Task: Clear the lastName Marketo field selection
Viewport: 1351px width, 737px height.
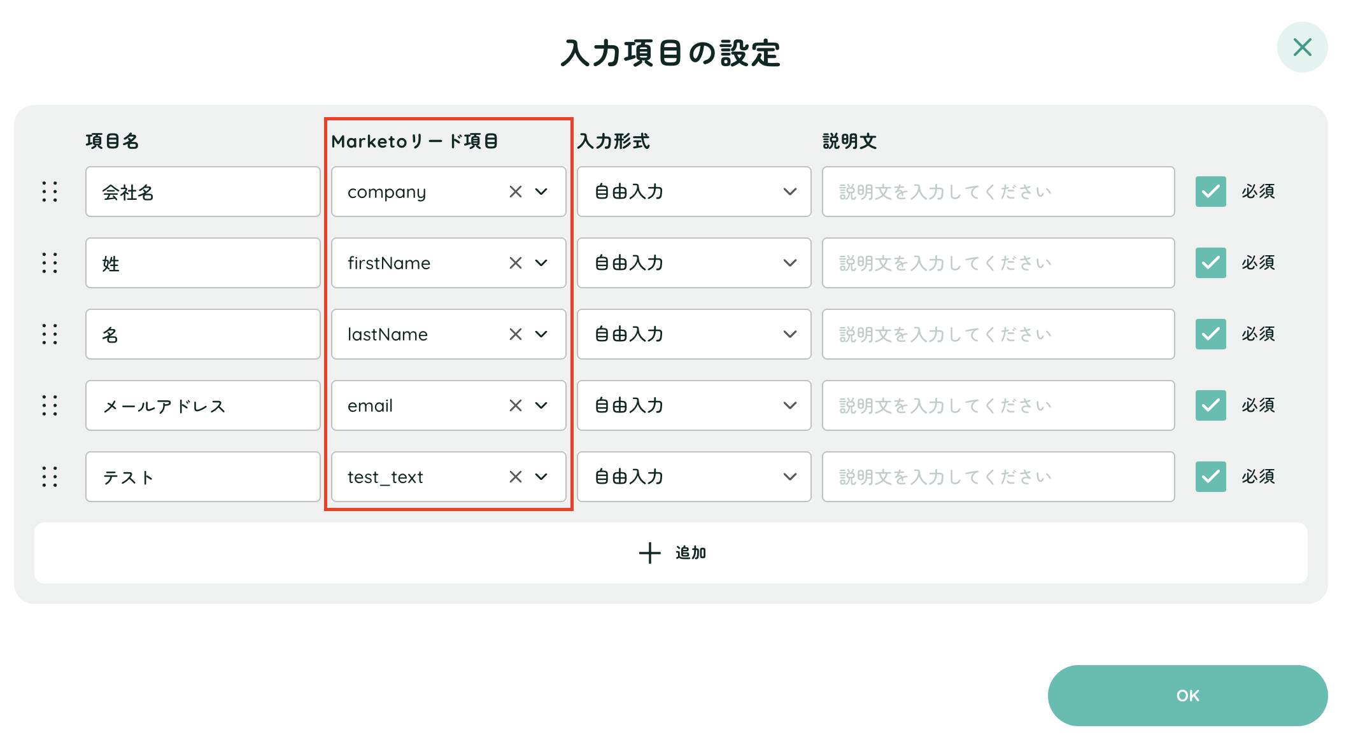Action: pos(515,334)
